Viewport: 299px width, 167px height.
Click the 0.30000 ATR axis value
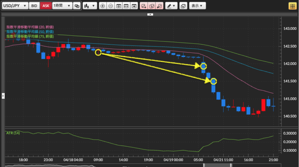click(x=290, y=133)
